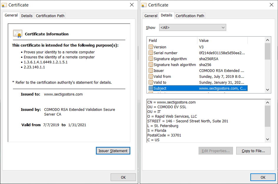Open Certification Path tab in left window
The image size is (278, 184).
click(50, 16)
